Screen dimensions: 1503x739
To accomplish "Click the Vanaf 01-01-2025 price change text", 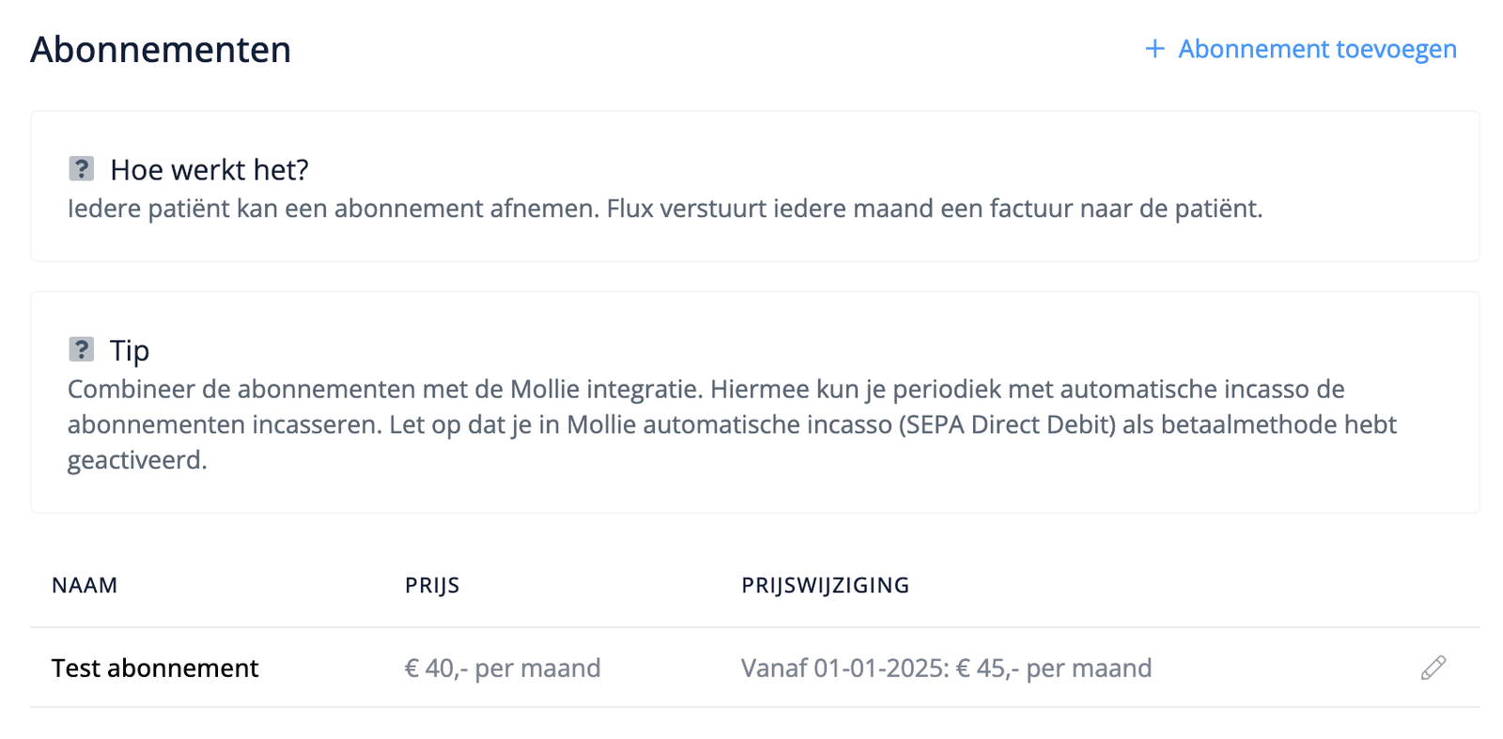I will point(947,668).
